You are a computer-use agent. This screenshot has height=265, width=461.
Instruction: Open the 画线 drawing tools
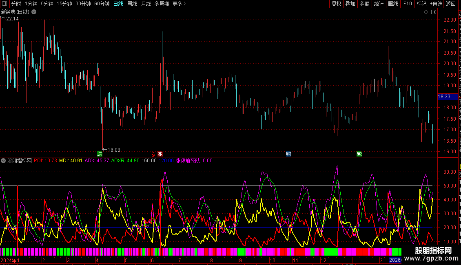(x=393, y=4)
